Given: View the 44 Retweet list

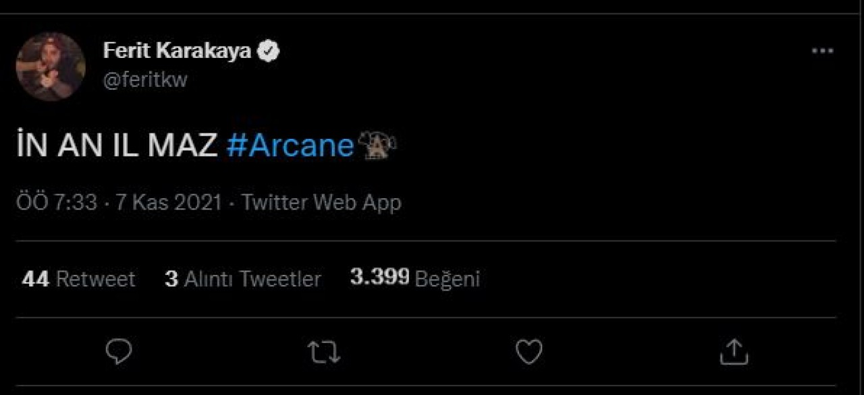Looking at the screenshot, I should (78, 278).
